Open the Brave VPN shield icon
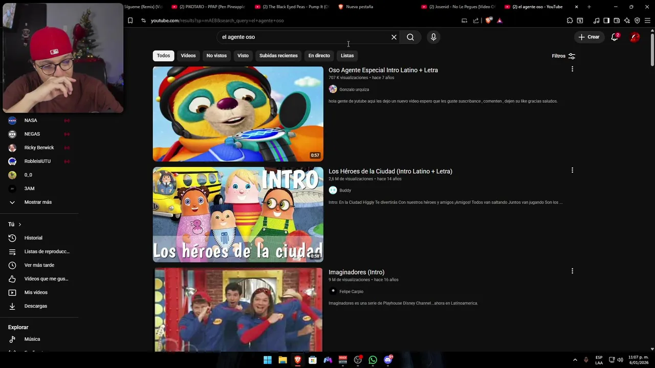 637,20
